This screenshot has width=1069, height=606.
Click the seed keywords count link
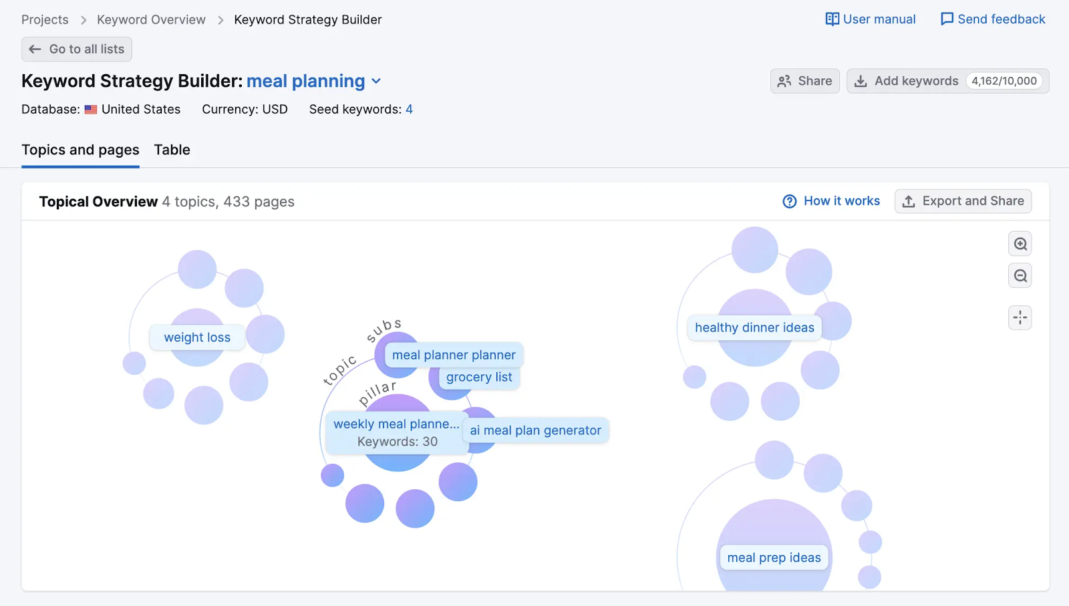(x=410, y=109)
